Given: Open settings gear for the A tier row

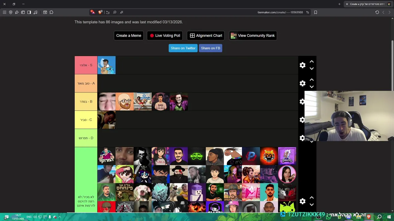Looking at the screenshot, I should pos(302,83).
